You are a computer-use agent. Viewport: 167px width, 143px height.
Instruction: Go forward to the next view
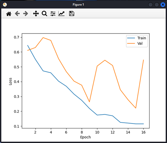point(25,14)
